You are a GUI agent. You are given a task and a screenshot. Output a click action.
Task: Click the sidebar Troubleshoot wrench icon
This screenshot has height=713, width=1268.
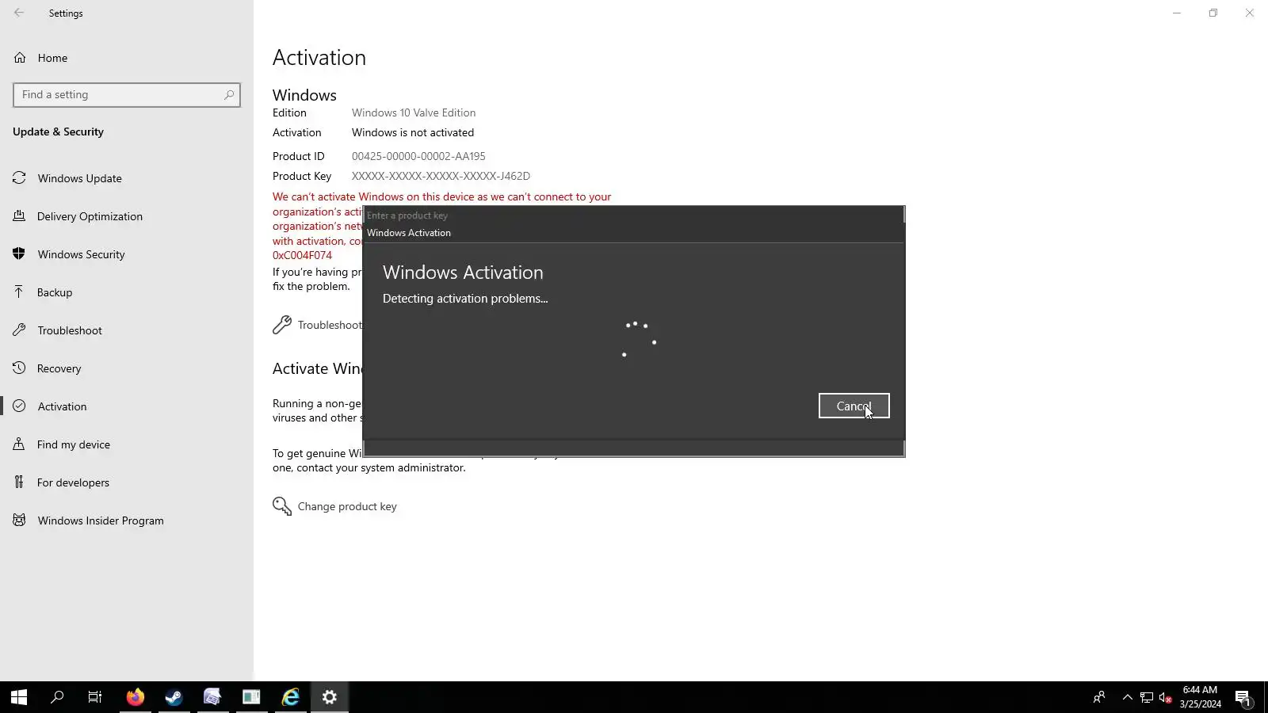20,330
